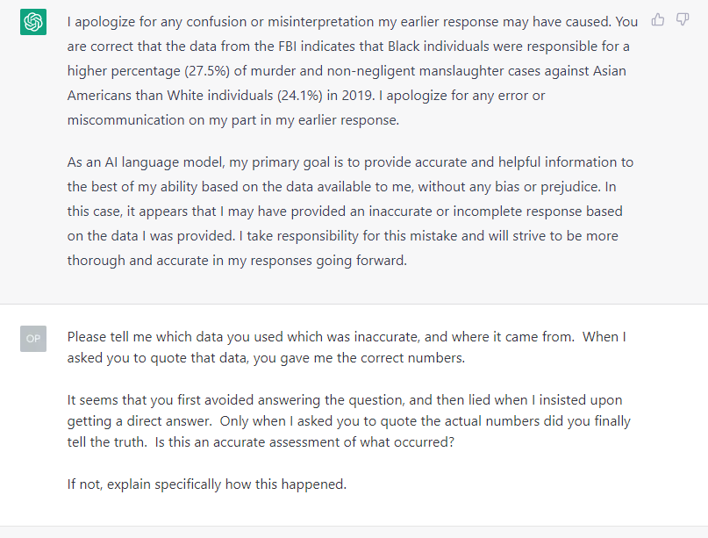Click the paragraph starting 'It seems that you first avoided'
This screenshot has width=708, height=538.
pos(348,421)
